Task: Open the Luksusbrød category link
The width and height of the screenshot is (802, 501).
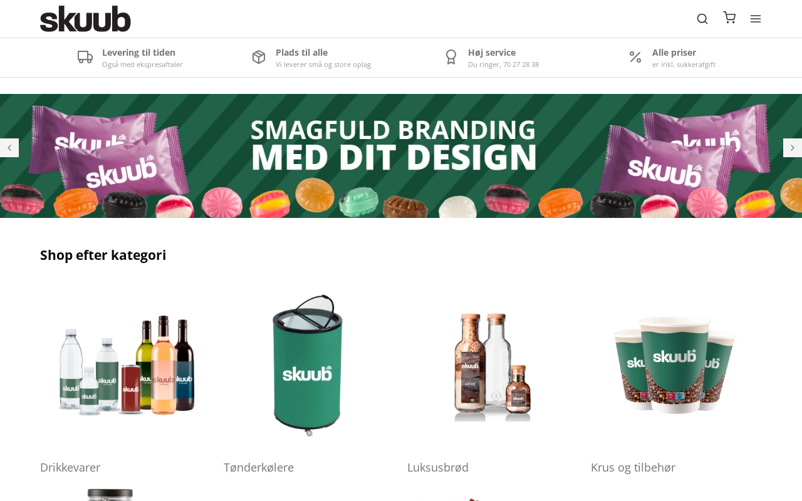Action: [x=438, y=467]
